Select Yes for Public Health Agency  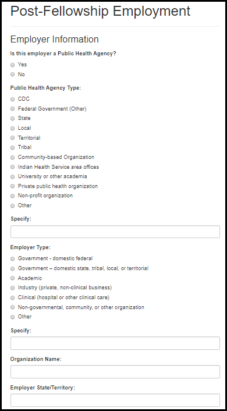pyautogui.click(x=12, y=65)
